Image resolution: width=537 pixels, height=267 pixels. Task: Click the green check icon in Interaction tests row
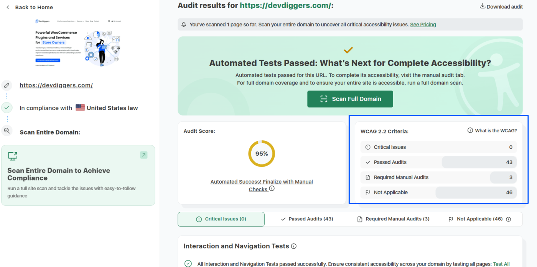coord(188,264)
